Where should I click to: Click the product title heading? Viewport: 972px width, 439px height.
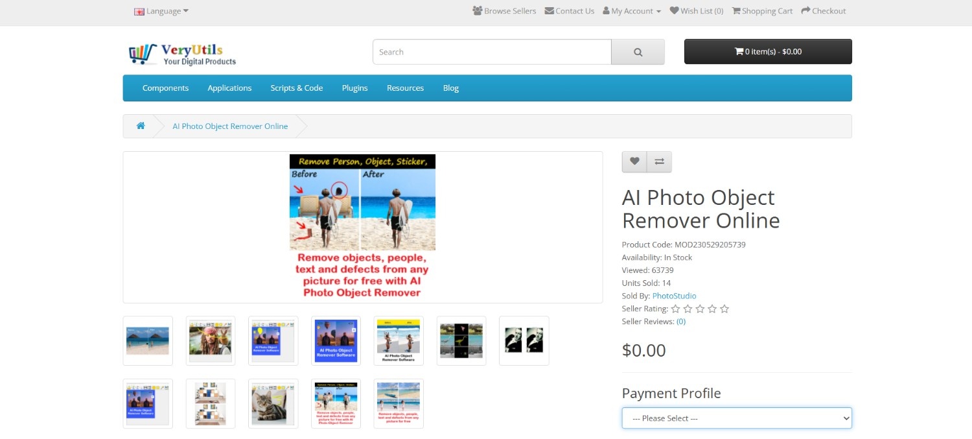coord(700,209)
